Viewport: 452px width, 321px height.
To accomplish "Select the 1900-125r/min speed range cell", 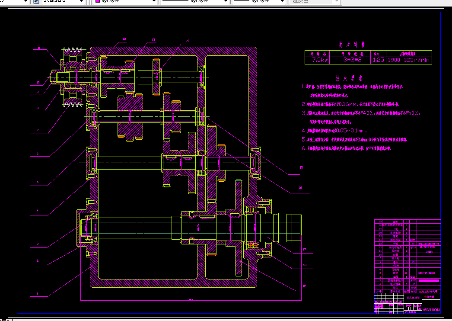I will click(409, 60).
